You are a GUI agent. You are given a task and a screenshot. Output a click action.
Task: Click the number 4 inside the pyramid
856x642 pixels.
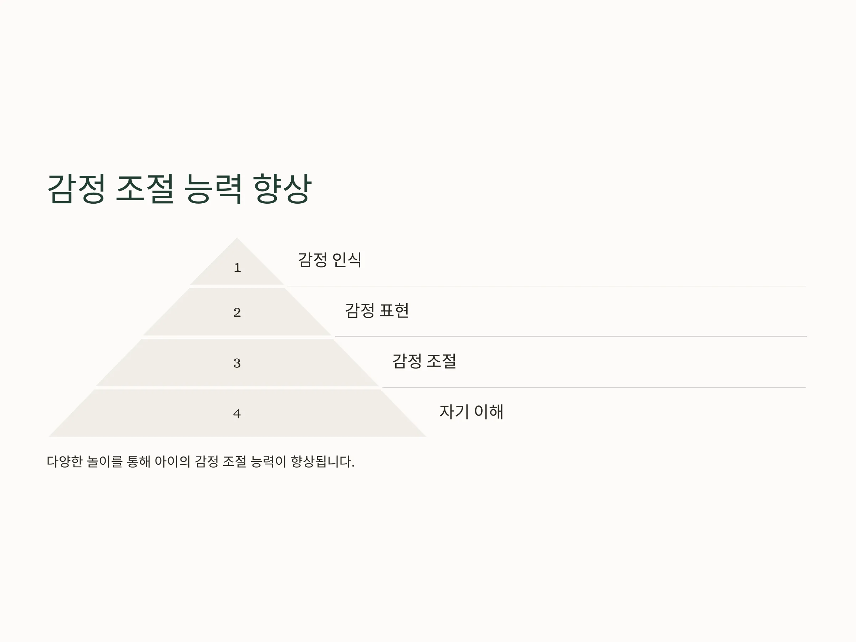click(x=237, y=414)
